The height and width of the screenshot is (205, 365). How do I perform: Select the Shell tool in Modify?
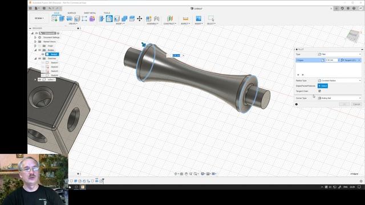(x=117, y=19)
